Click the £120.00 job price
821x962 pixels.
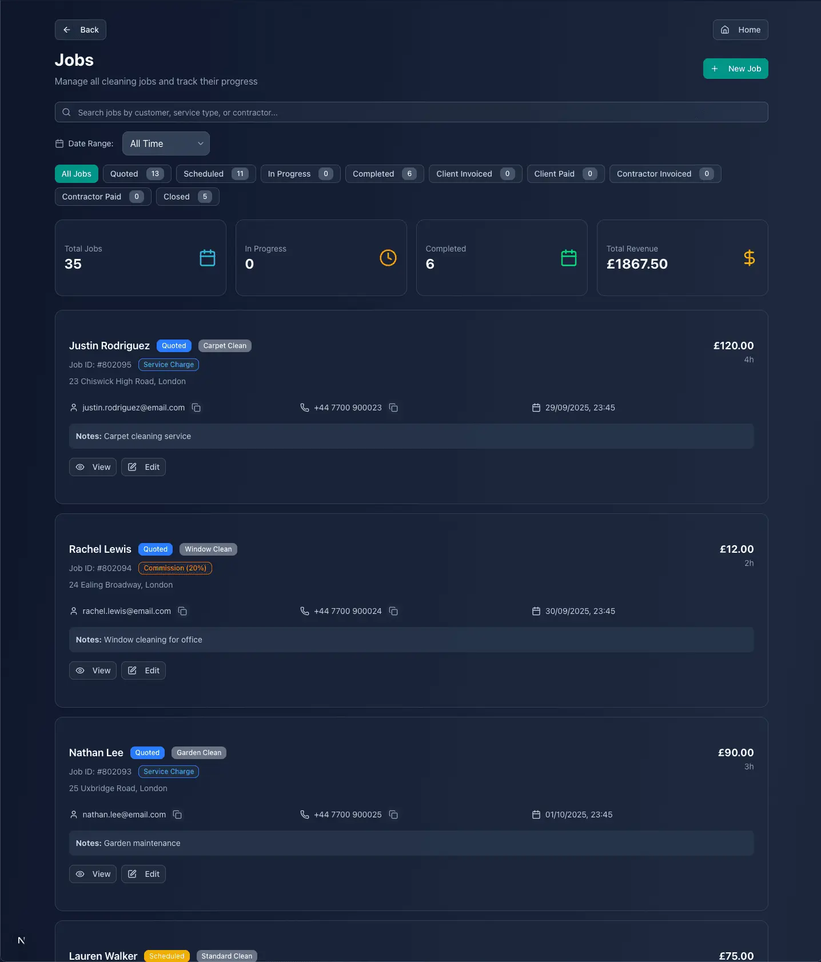pyautogui.click(x=734, y=346)
